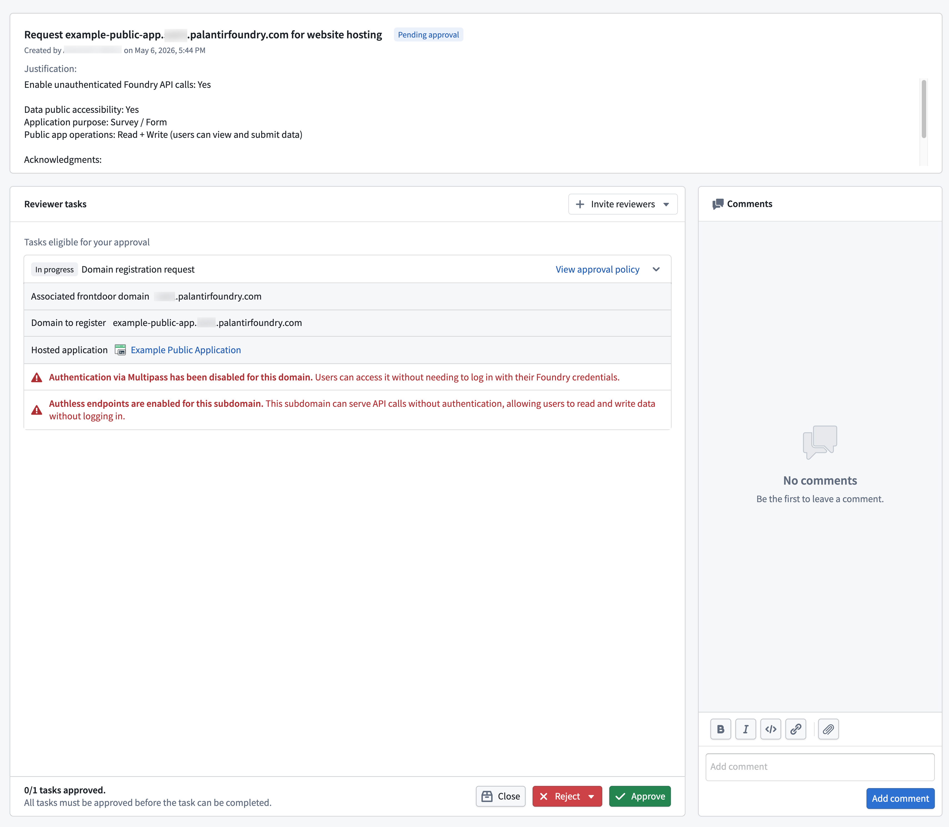Viewport: 949px width, 827px height.
Task: Select 'Acknowledgments:' line in justification
Action: tap(63, 160)
